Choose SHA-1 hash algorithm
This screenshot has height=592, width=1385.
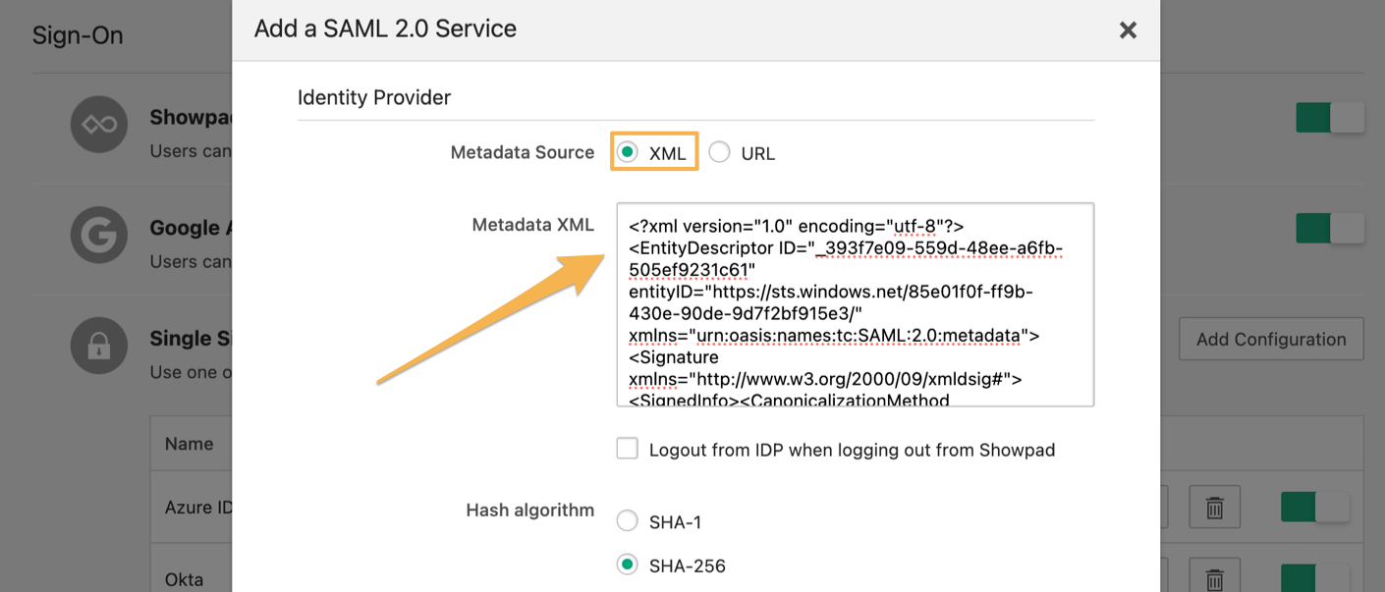627,521
